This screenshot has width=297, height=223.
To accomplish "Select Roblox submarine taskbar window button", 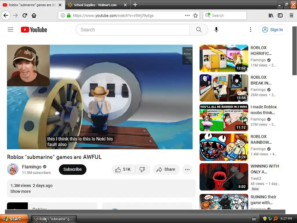I will click(54, 219).
